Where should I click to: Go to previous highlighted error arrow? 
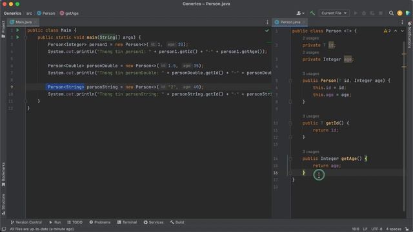396,31
